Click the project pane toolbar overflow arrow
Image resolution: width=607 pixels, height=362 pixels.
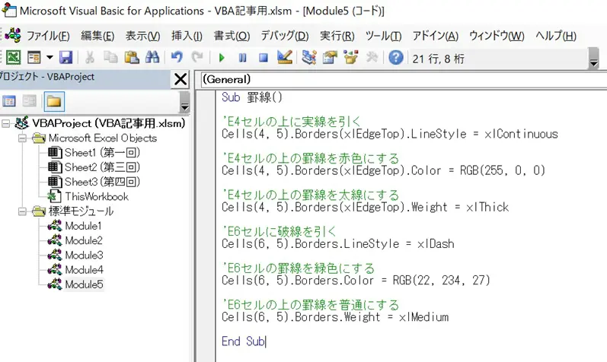[x=184, y=102]
